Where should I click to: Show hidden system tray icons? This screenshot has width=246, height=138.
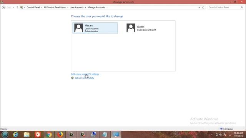[212, 135]
